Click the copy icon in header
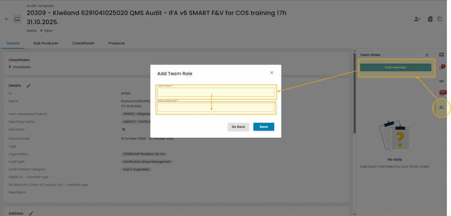The width and height of the screenshot is (451, 216). (440, 19)
